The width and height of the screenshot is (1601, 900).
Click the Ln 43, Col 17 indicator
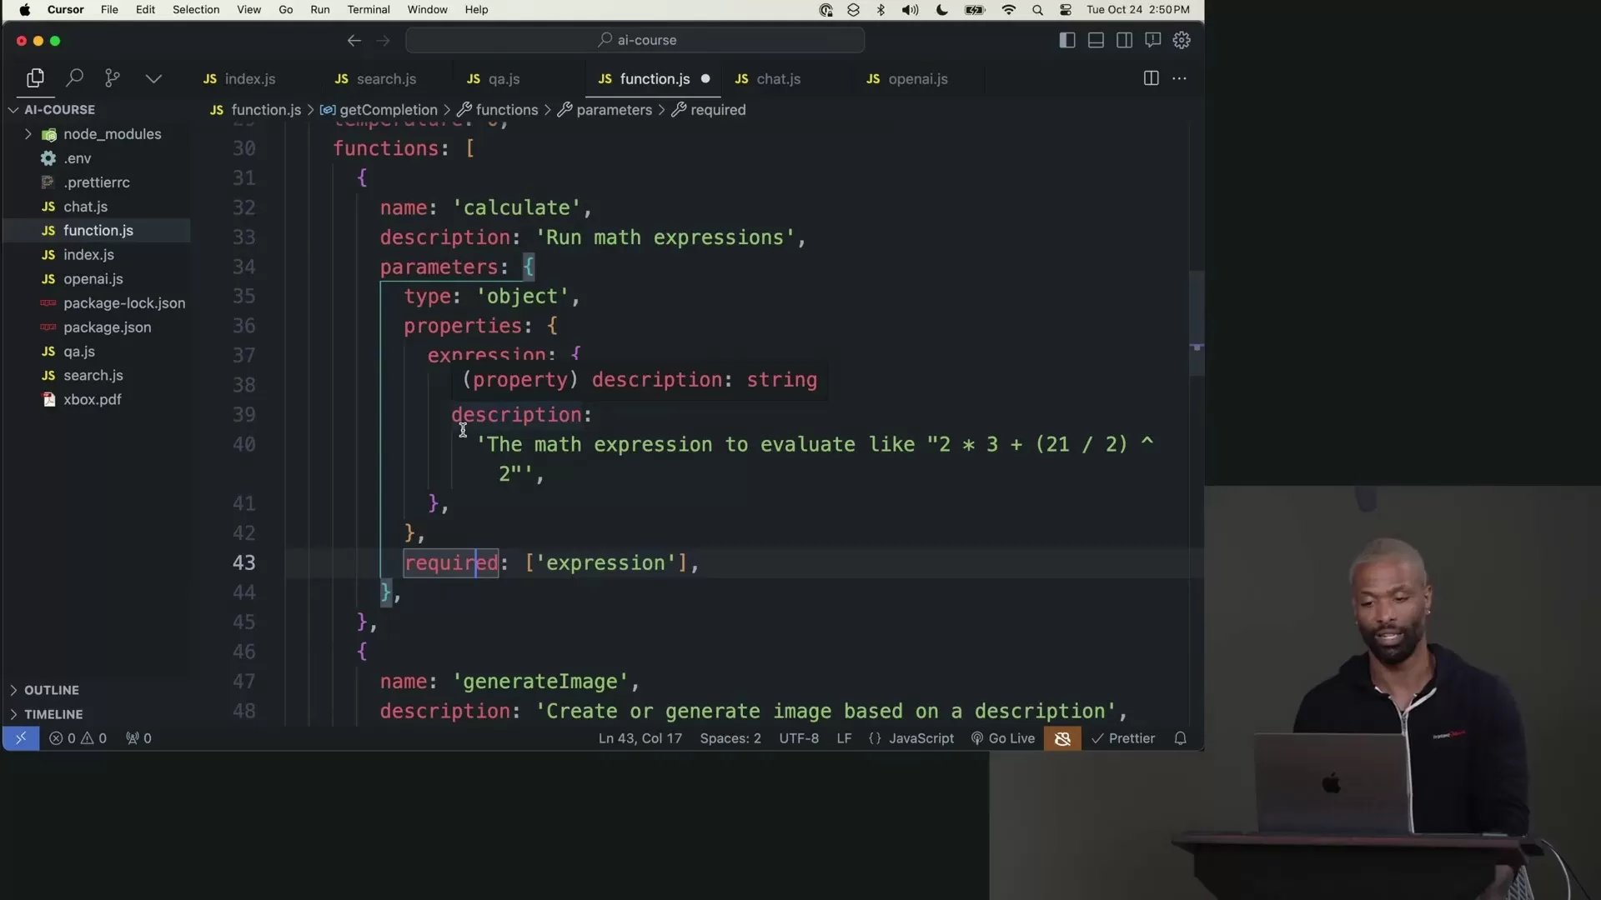pyautogui.click(x=639, y=738)
